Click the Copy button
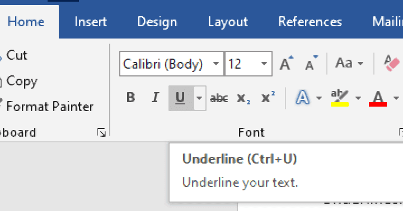Viewport: 403px width, 211px height. point(19,81)
